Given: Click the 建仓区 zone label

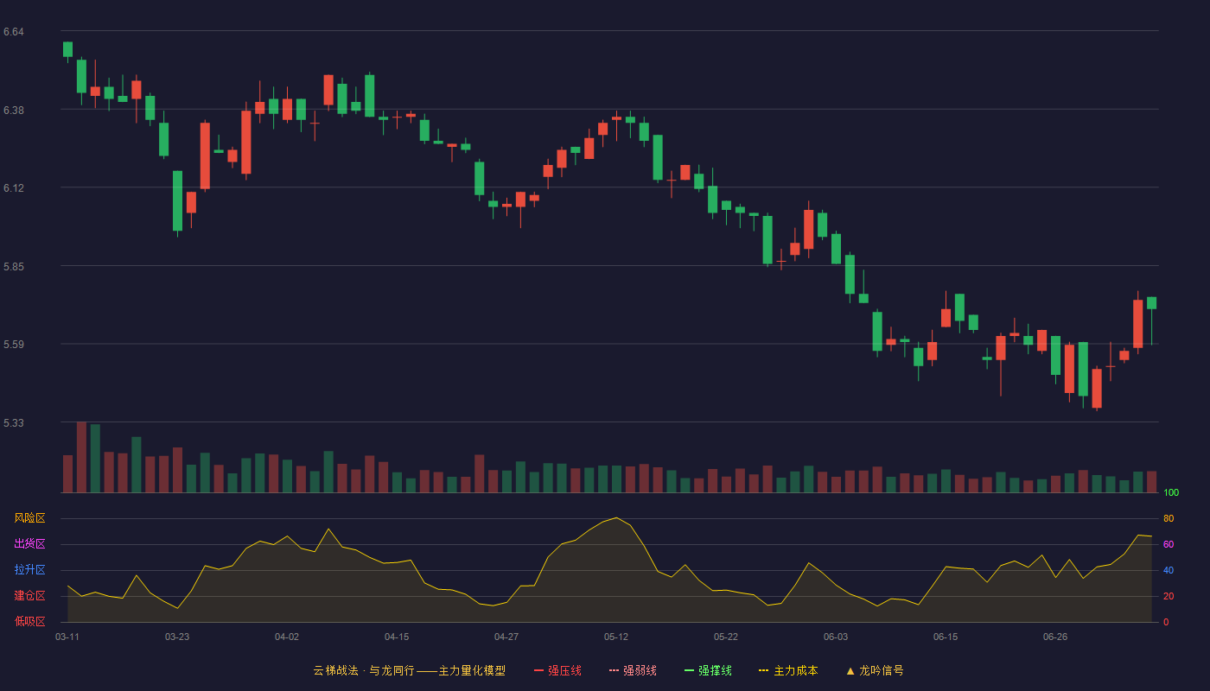Looking at the screenshot, I should point(29,596).
